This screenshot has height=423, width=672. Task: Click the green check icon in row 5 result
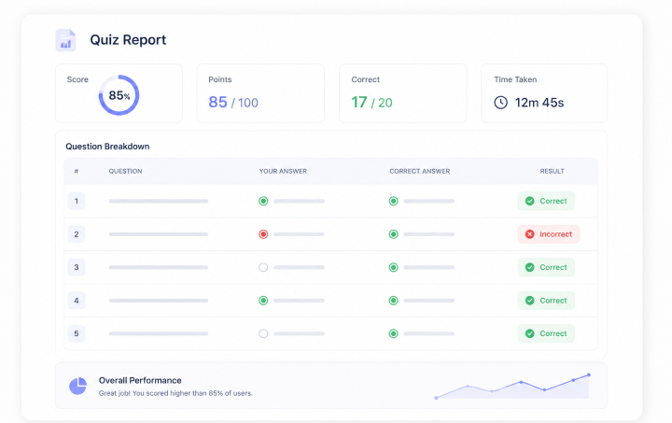tap(530, 333)
